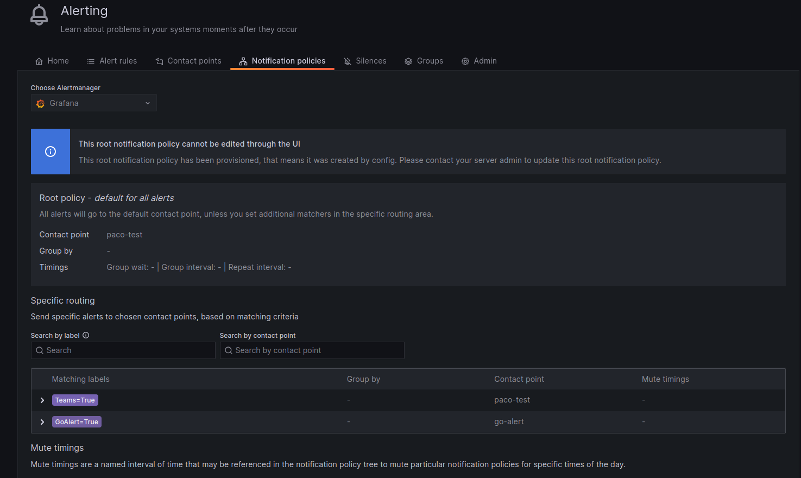Click the Teams=True label badge

click(75, 400)
